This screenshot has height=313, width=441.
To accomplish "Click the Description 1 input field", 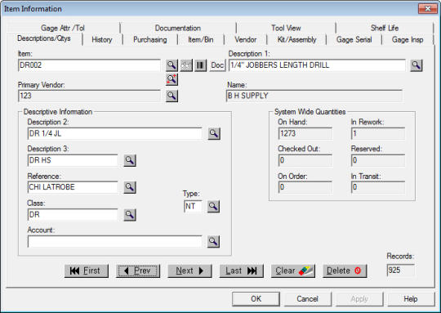I will (317, 65).
